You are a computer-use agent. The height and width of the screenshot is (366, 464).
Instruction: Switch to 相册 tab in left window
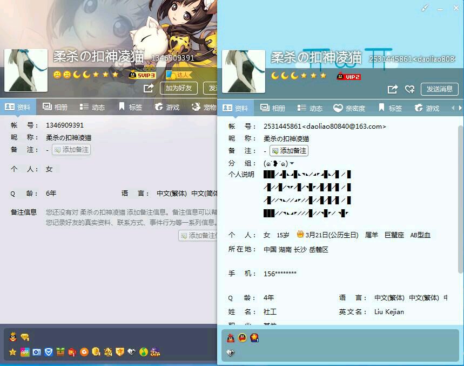click(x=55, y=107)
